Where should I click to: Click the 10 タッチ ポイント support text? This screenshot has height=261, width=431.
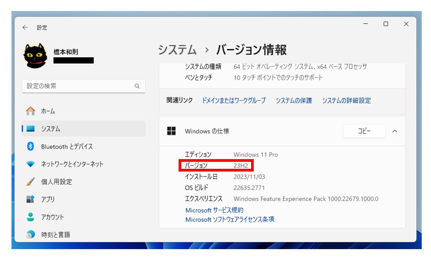[278, 78]
